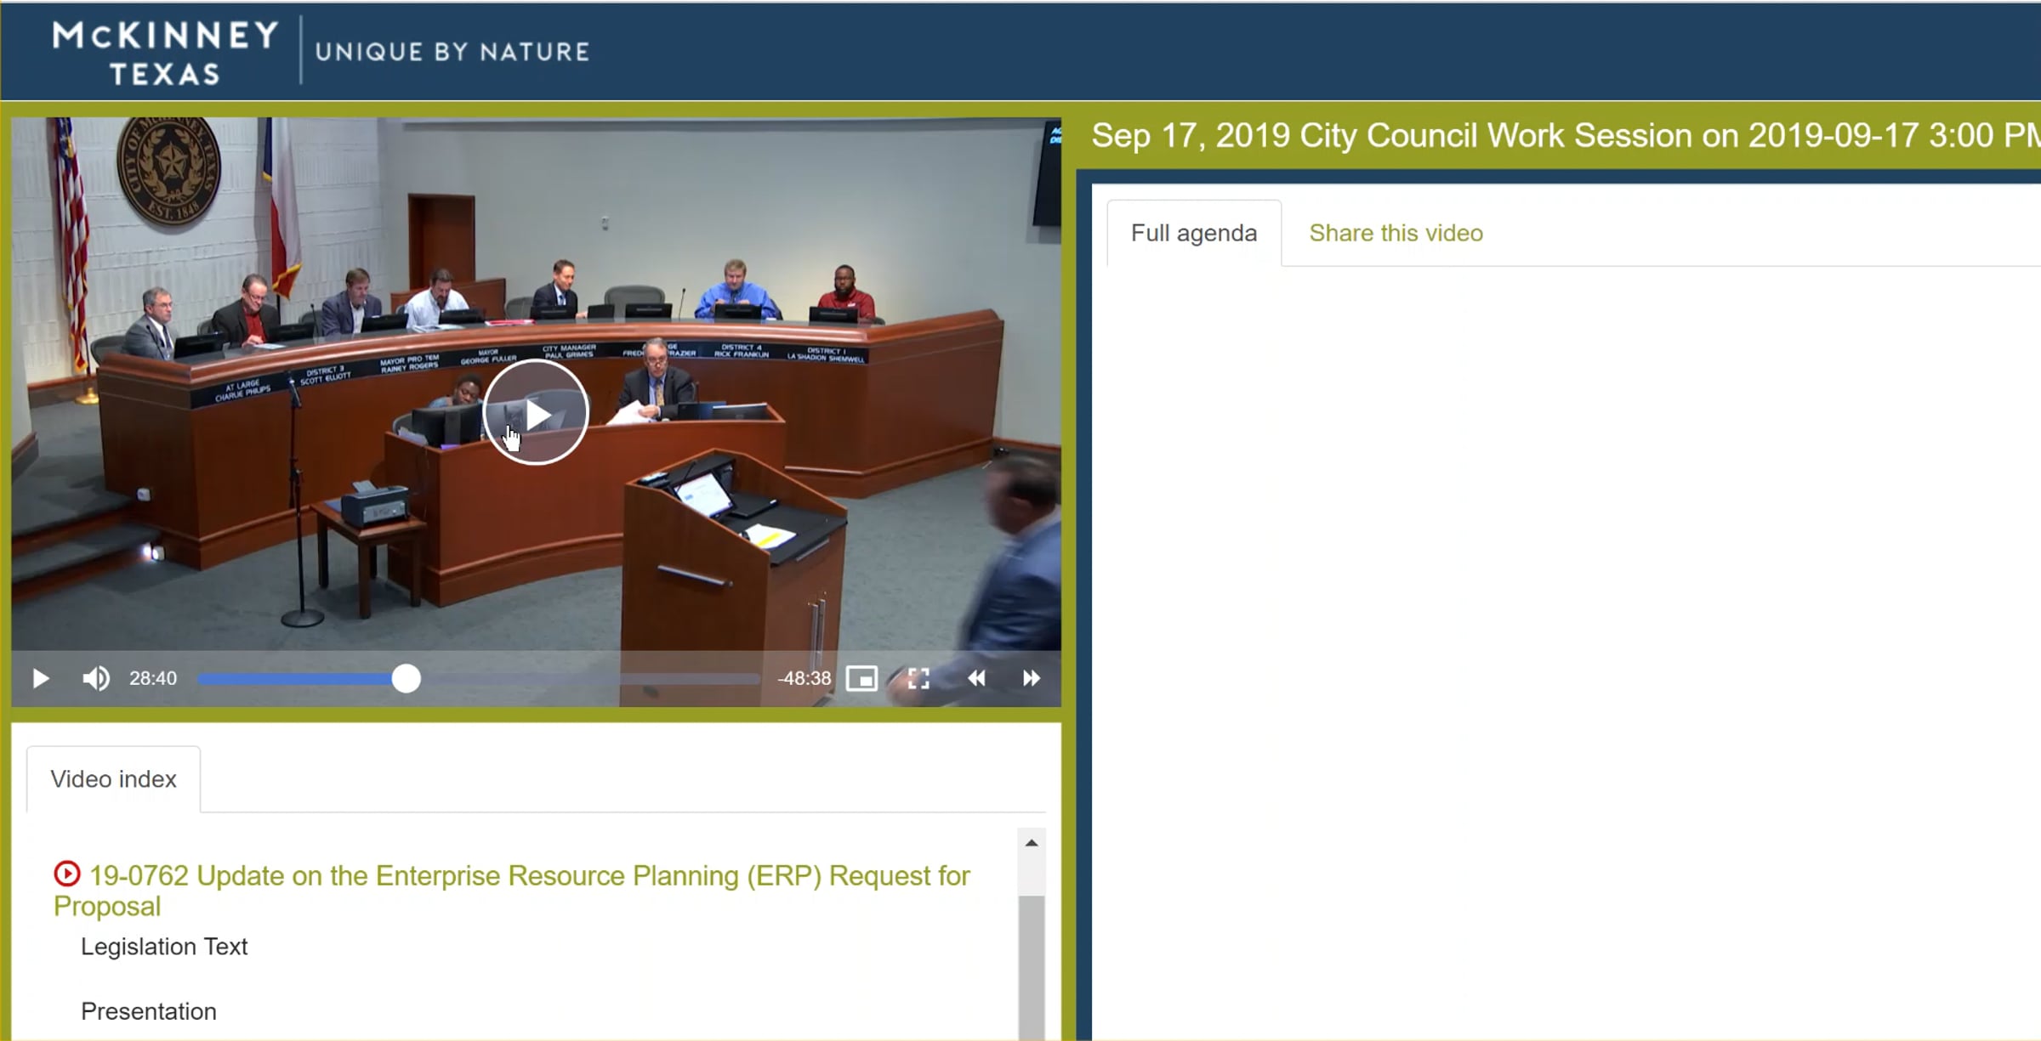Switch to the Full agenda tab
Viewport: 2041px width, 1041px height.
click(x=1193, y=233)
